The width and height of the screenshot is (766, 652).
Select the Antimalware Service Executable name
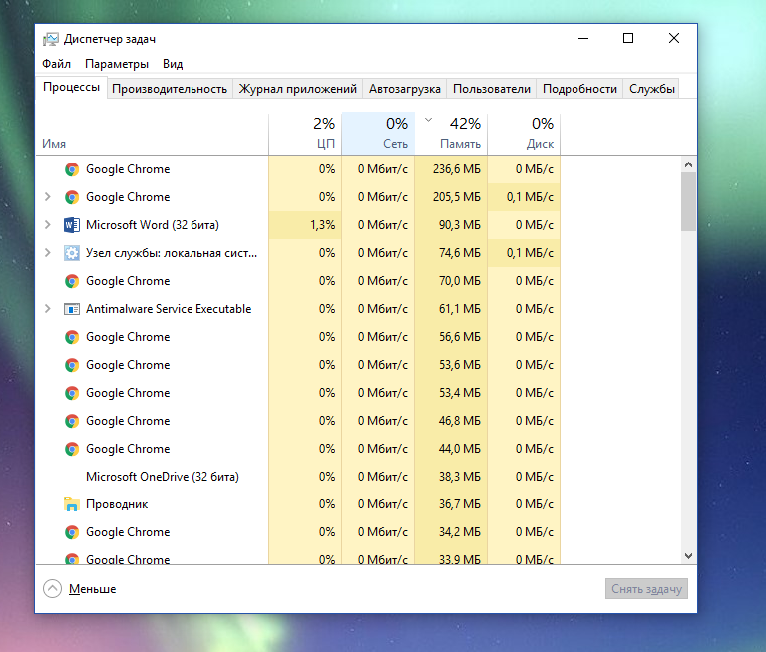[x=169, y=309]
